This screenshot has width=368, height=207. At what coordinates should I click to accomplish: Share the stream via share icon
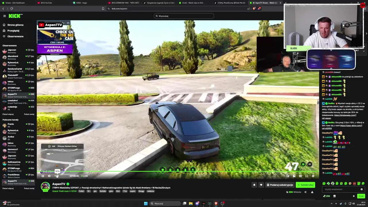[x=305, y=192]
